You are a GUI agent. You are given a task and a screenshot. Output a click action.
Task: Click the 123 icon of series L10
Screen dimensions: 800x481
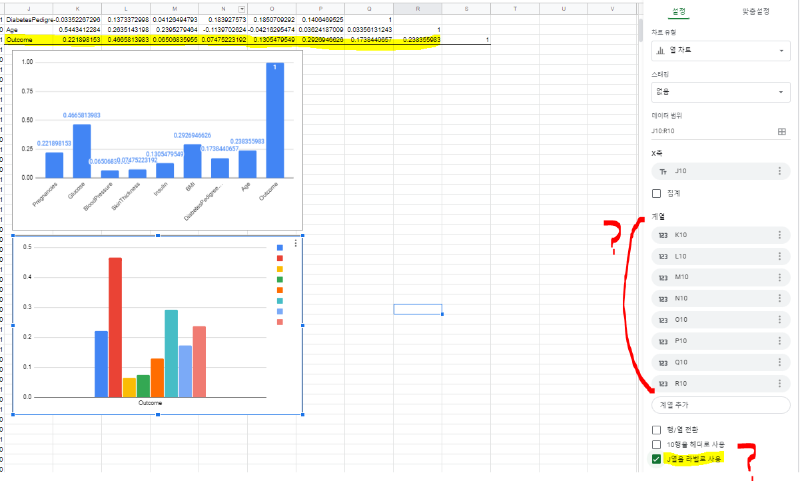pos(663,256)
